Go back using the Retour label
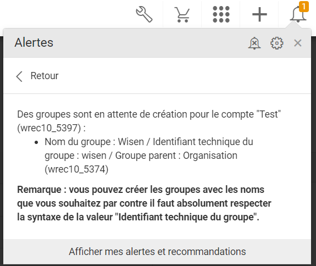 pos(45,76)
